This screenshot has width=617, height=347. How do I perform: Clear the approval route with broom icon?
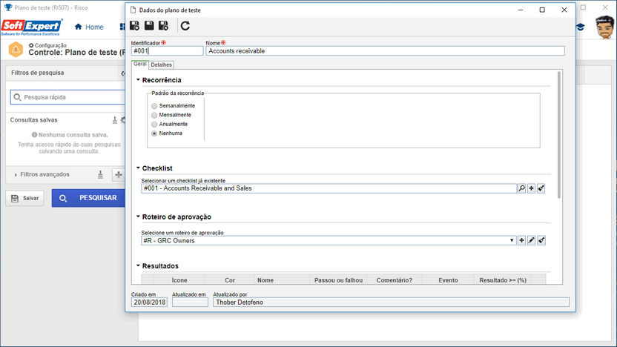tap(541, 240)
